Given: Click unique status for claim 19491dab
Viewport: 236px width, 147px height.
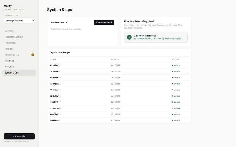Looking at the screenshot, I should click(176, 84).
